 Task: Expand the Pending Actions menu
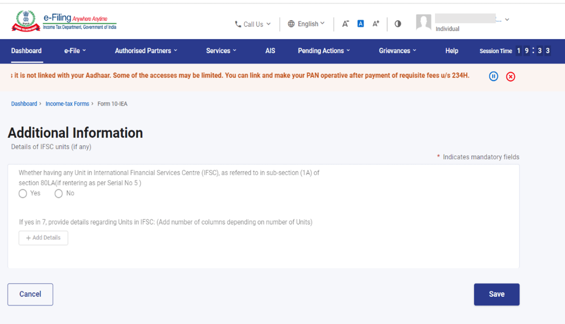[323, 51]
